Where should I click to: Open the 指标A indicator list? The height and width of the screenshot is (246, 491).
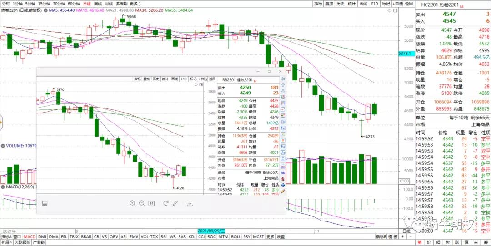6,236
